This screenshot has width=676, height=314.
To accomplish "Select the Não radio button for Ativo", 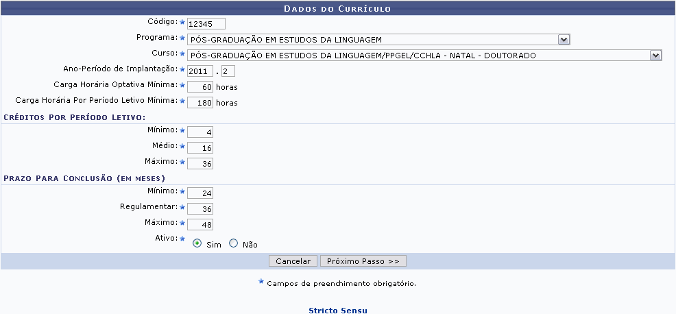I will pos(233,243).
